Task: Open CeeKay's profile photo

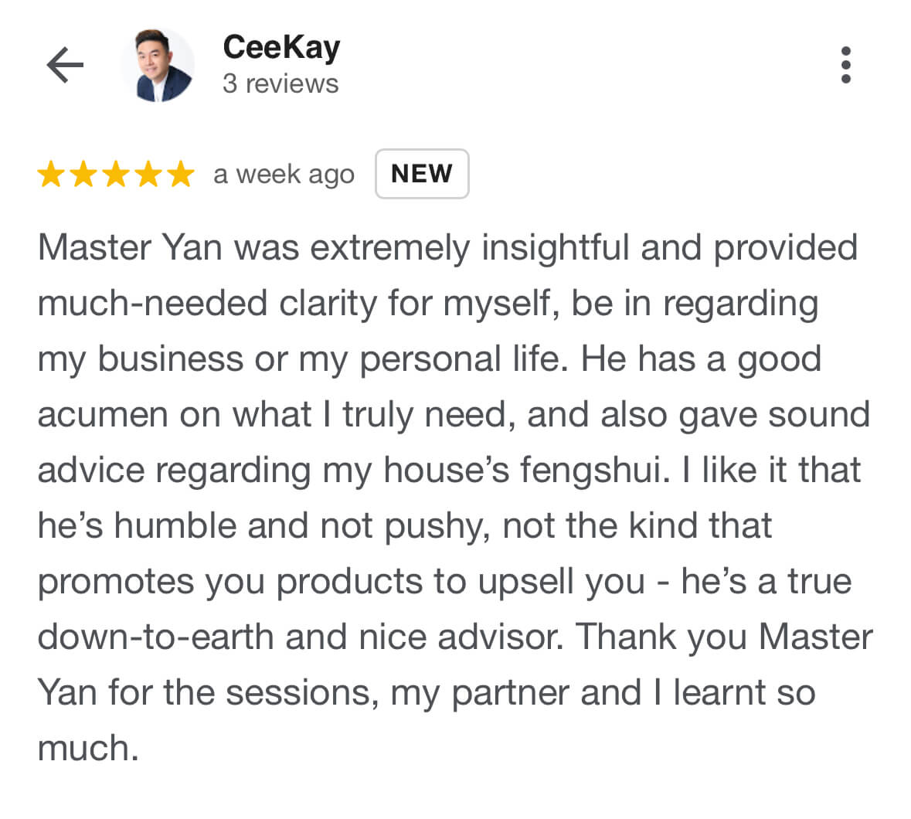Action: [158, 65]
